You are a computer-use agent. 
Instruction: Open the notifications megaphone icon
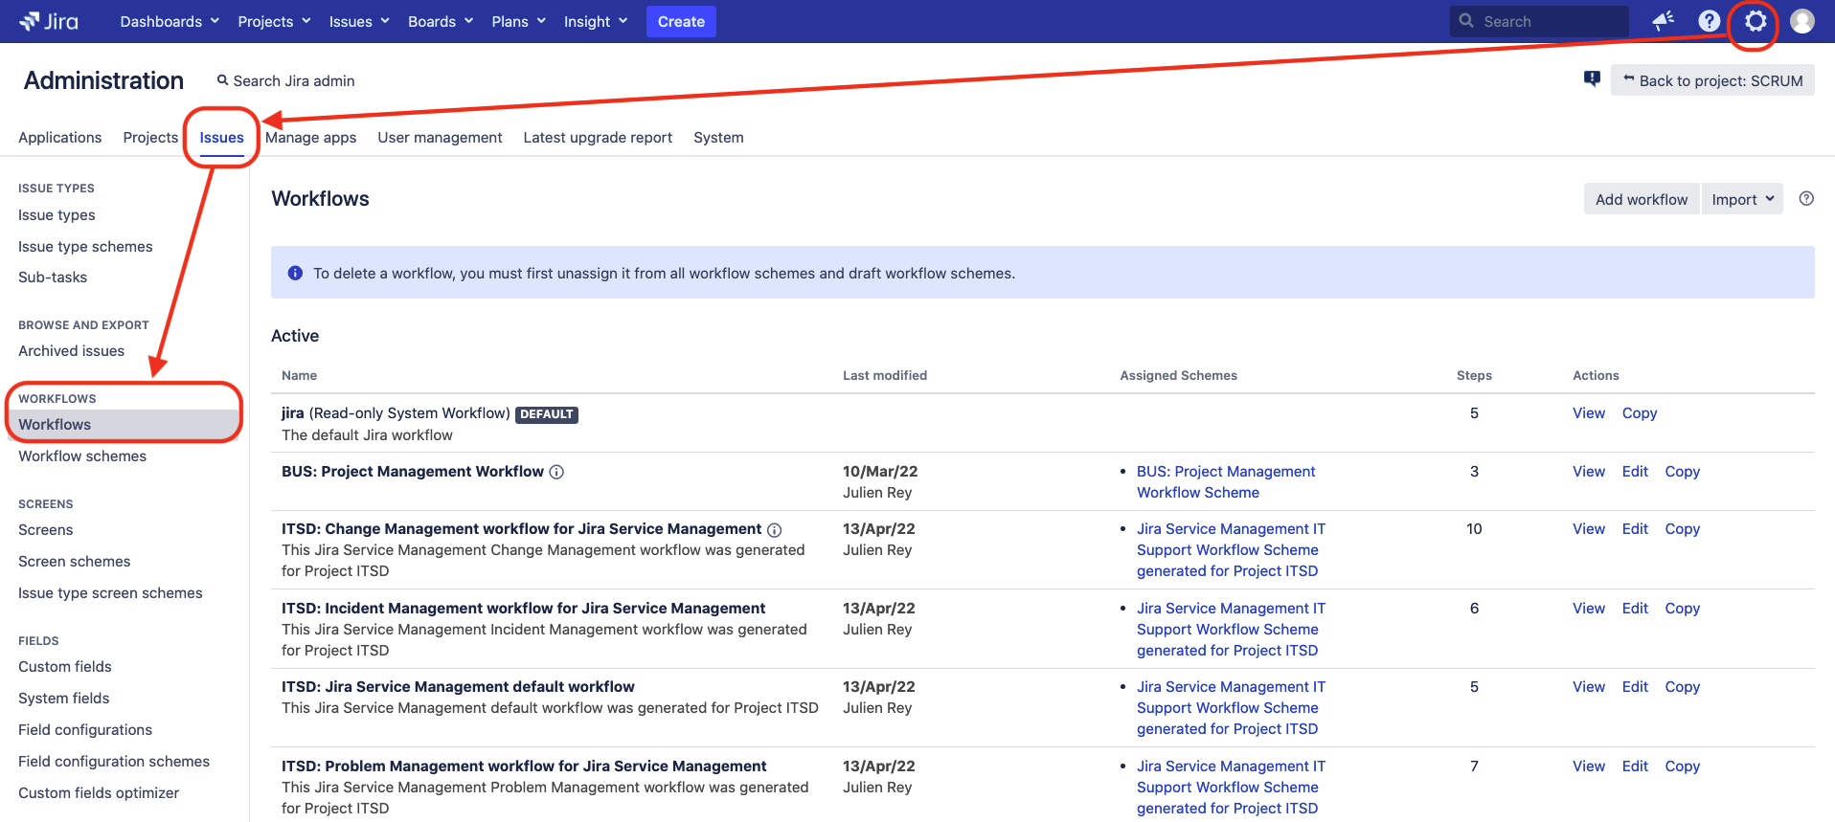point(1664,21)
